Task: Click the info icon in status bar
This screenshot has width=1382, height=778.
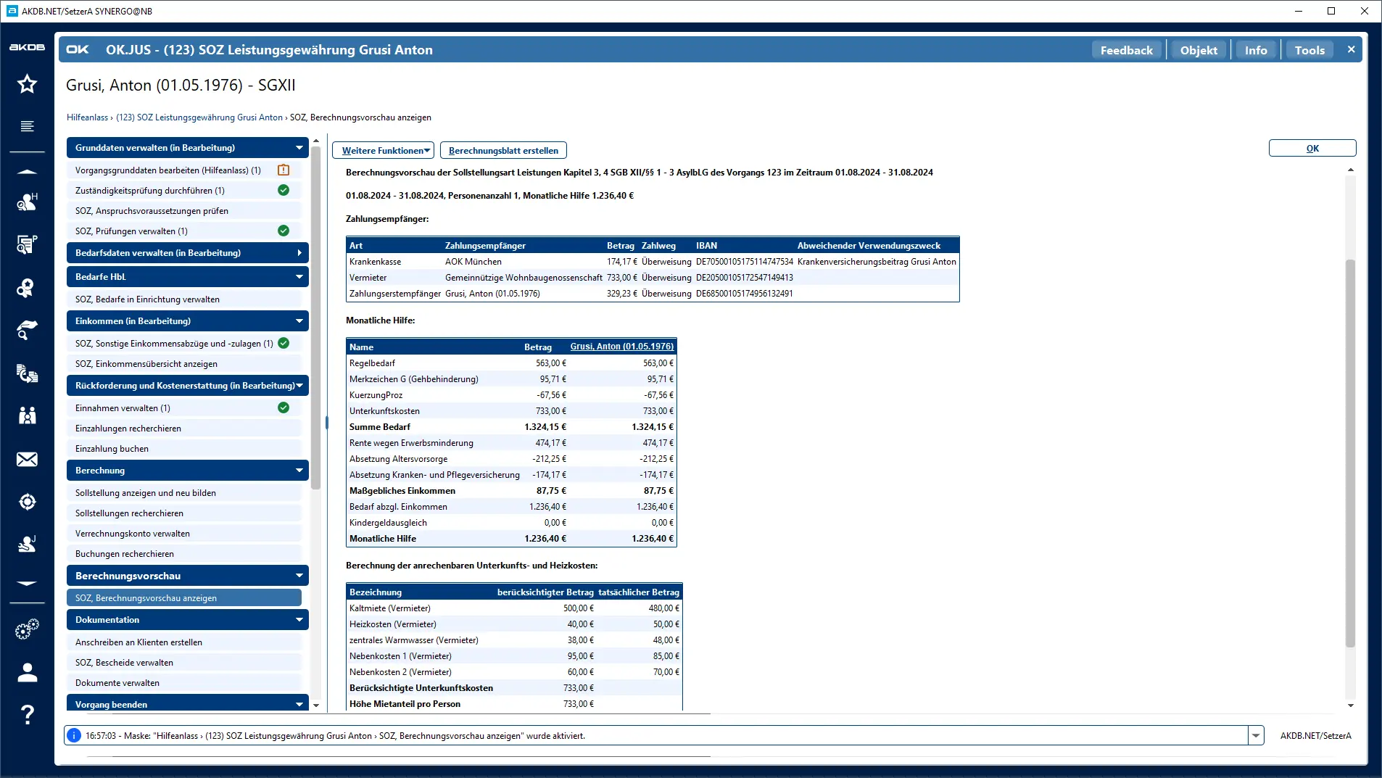Action: pyautogui.click(x=74, y=735)
